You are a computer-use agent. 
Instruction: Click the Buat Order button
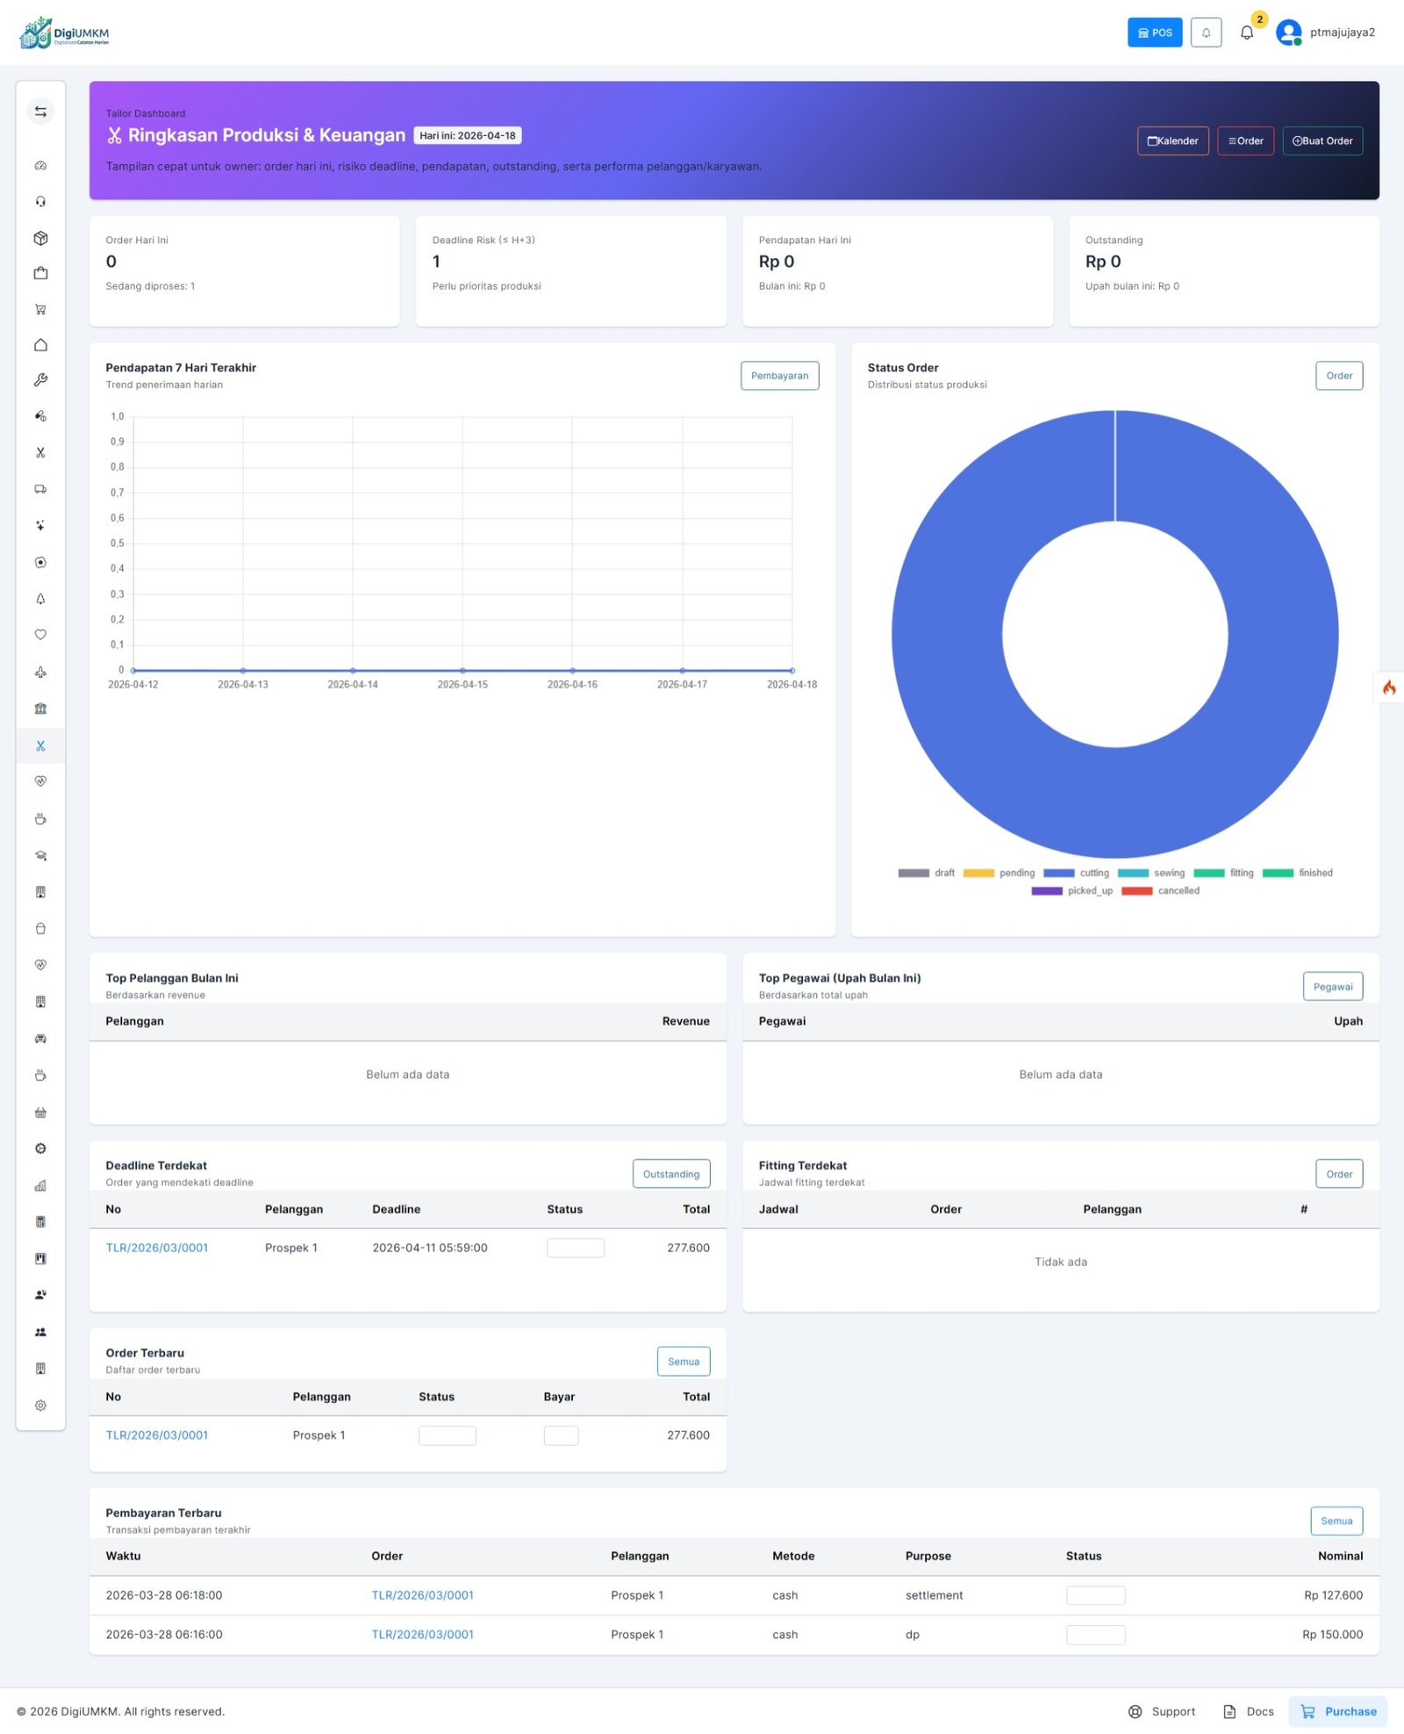point(1322,140)
